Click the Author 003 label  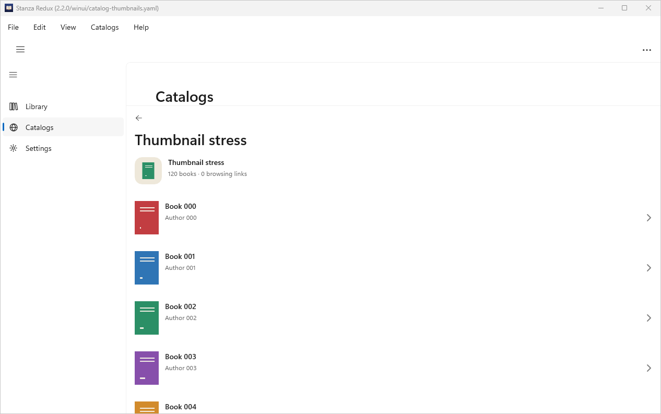tap(181, 368)
